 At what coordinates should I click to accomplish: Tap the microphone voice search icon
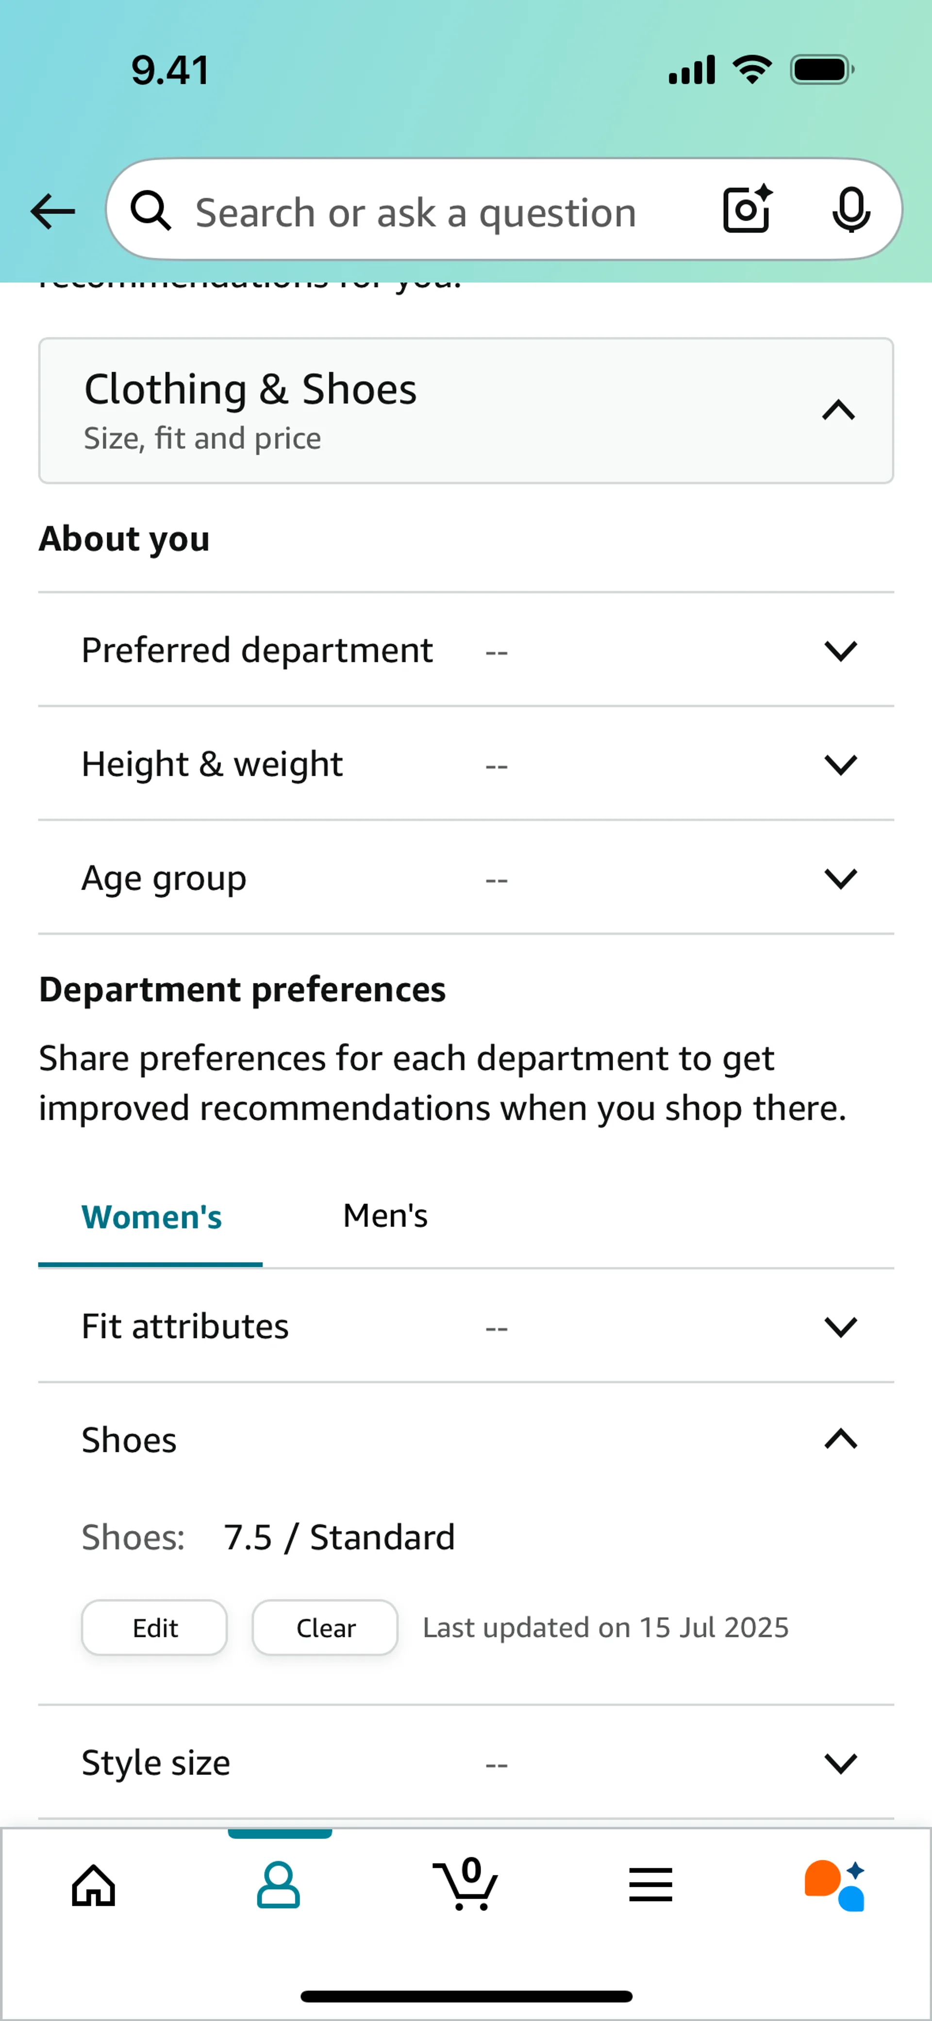850,210
